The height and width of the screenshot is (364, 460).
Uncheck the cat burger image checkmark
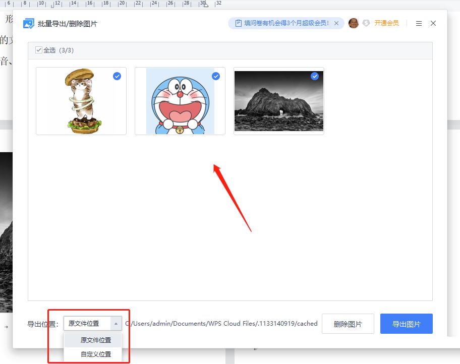pyautogui.click(x=117, y=76)
